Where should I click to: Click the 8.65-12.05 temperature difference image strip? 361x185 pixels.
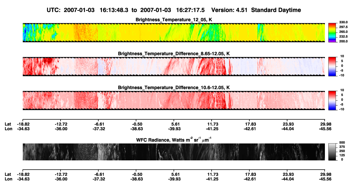[x=174, y=66]
